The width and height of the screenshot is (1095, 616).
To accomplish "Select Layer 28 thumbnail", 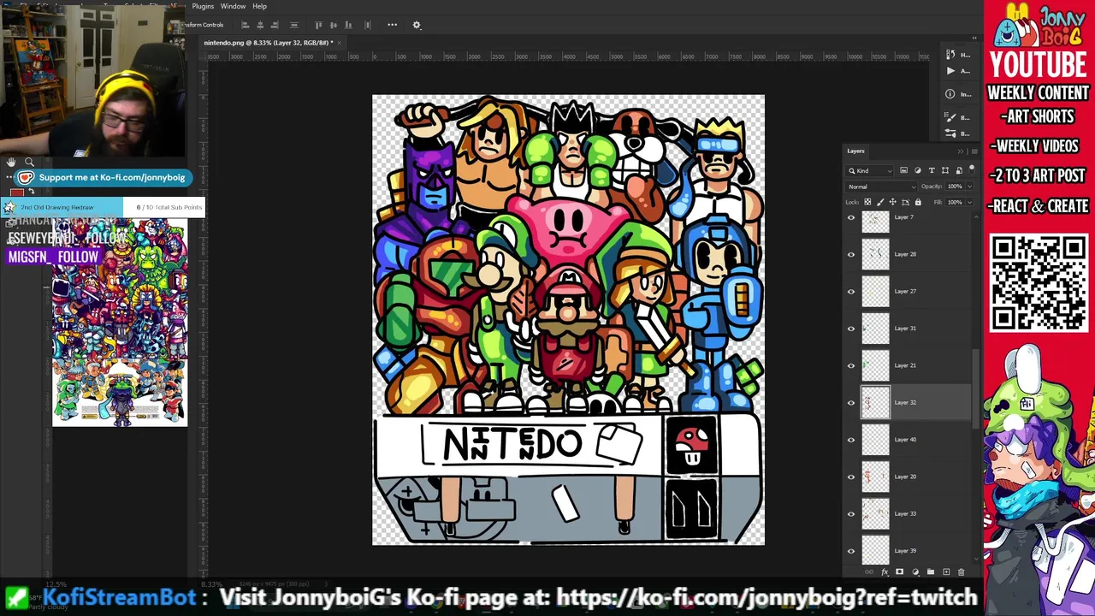I will click(x=875, y=254).
